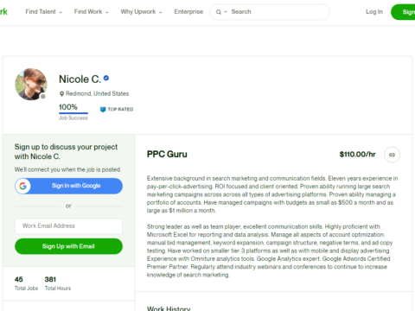Copy profile link via chain icon
Image resolution: width=415 pixels, height=311 pixels.
coord(392,155)
